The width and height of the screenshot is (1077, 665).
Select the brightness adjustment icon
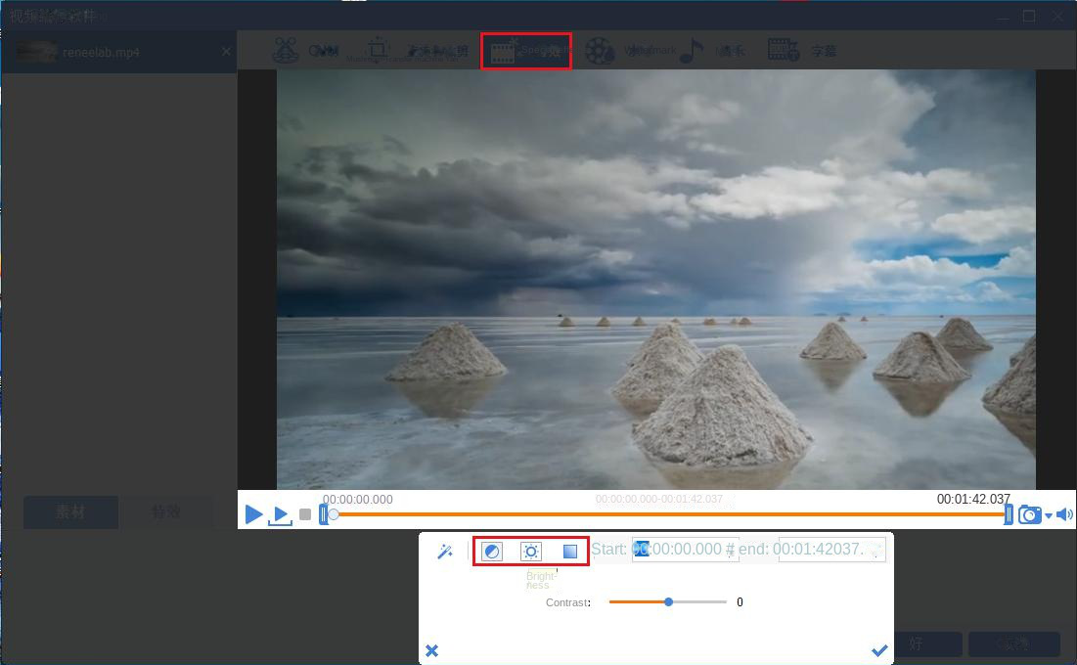530,552
